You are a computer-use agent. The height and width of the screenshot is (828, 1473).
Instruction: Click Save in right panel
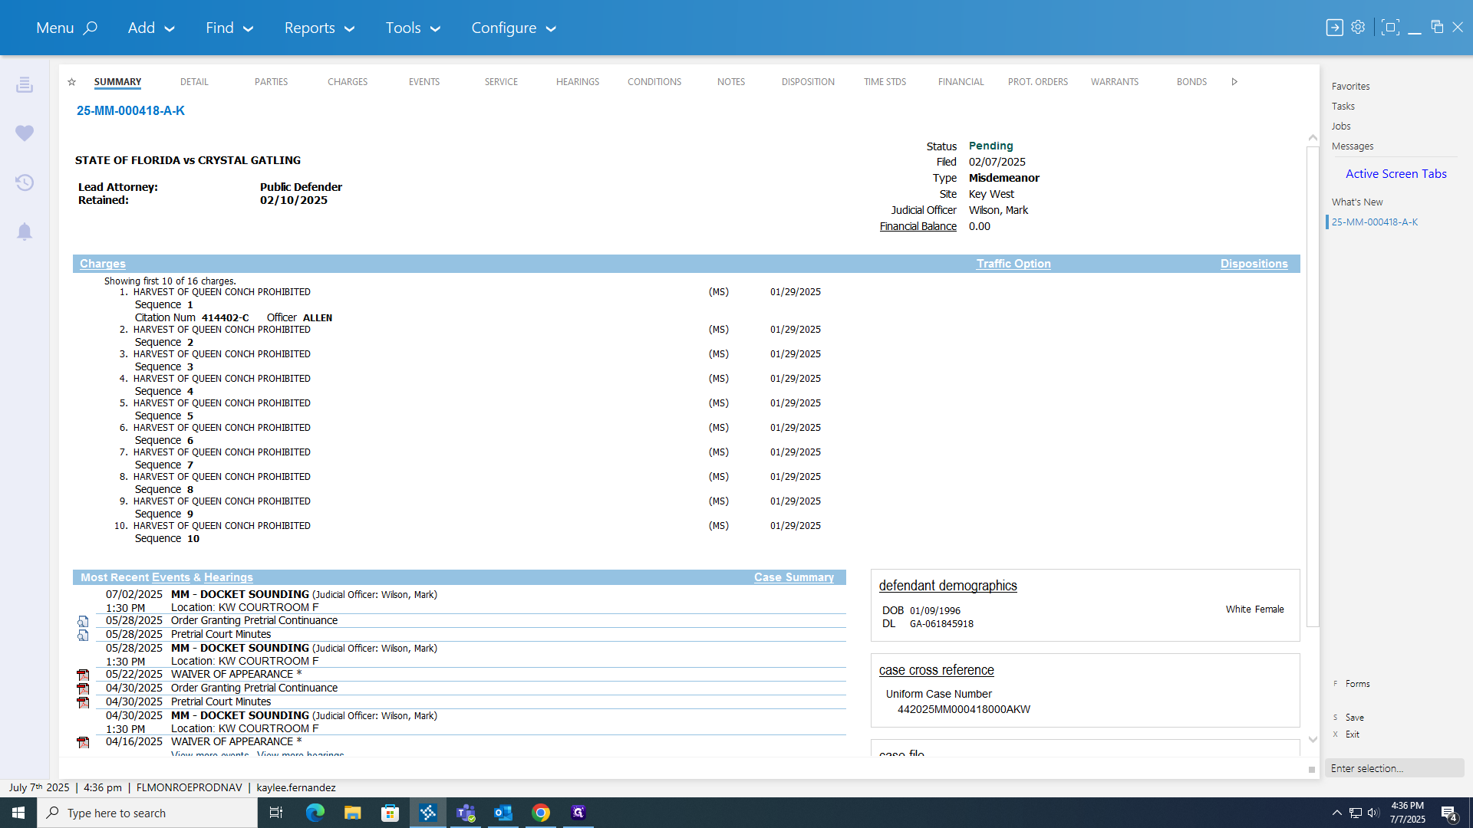tap(1355, 718)
